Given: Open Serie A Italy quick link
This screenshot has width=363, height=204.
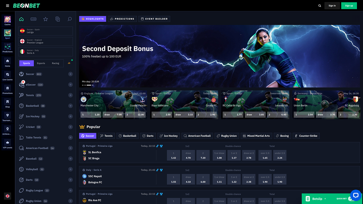Looking at the screenshot, I should pyautogui.click(x=46, y=52).
